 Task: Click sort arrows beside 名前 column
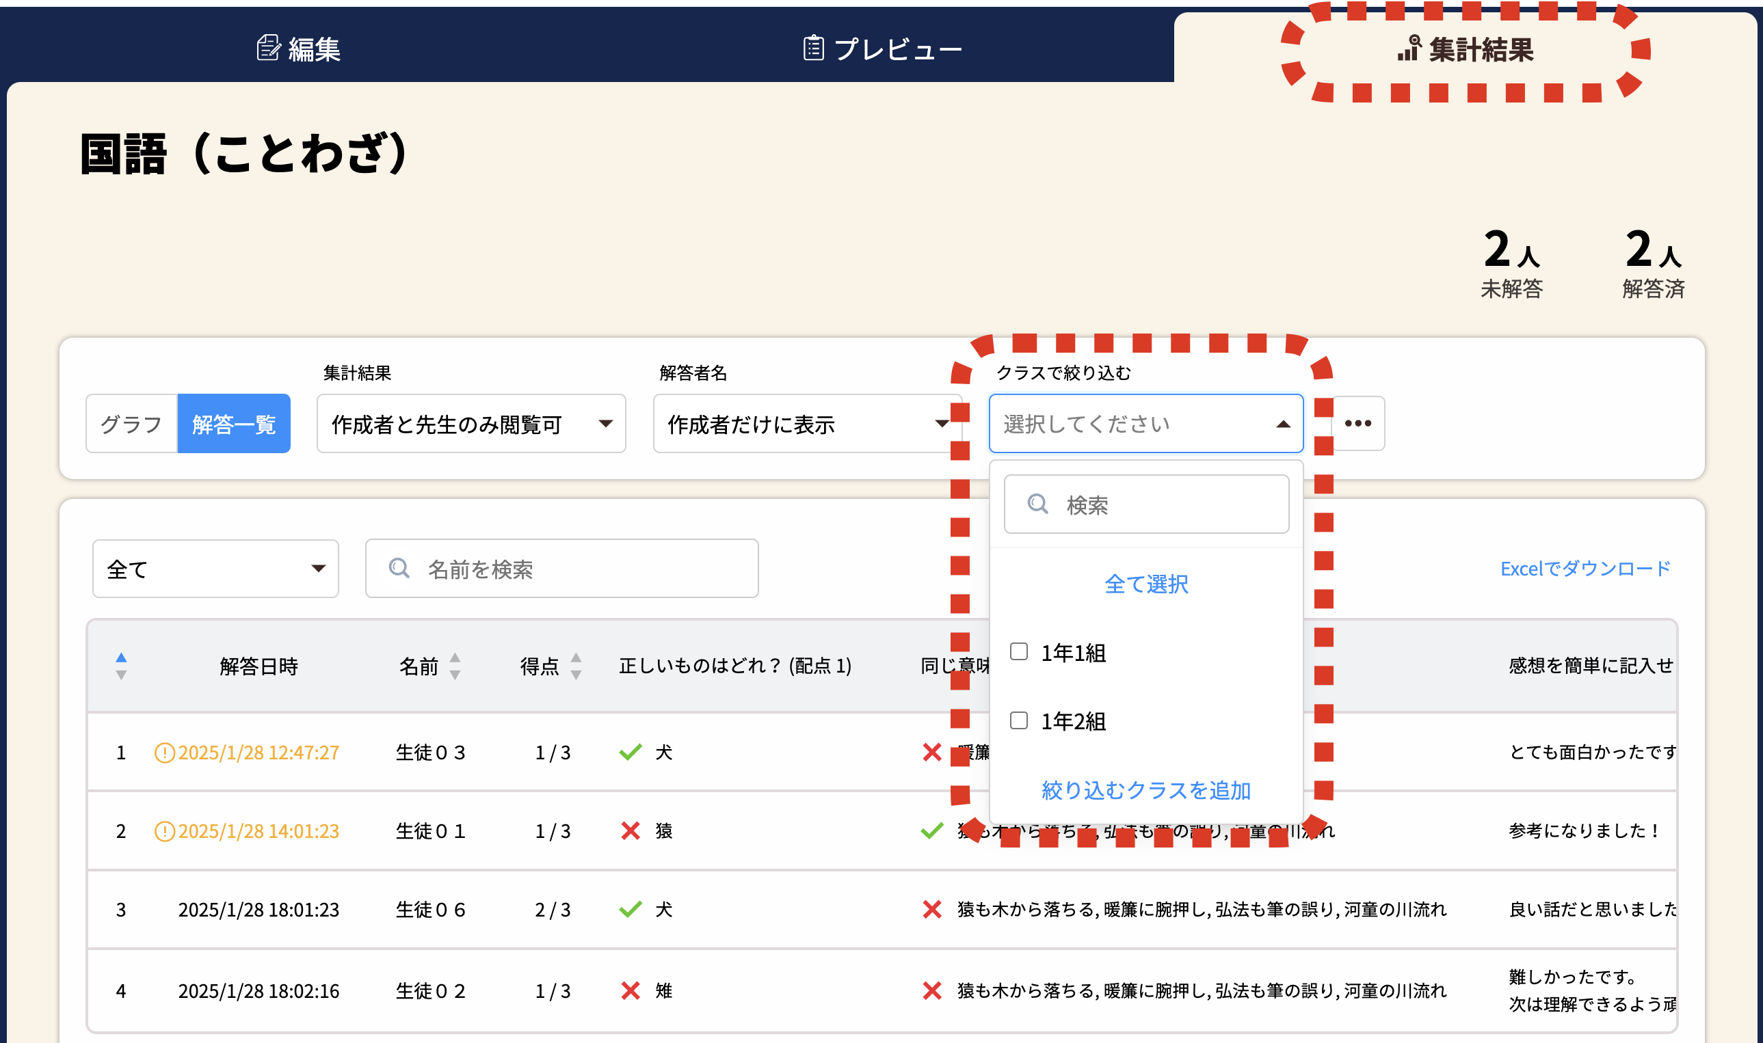point(455,666)
